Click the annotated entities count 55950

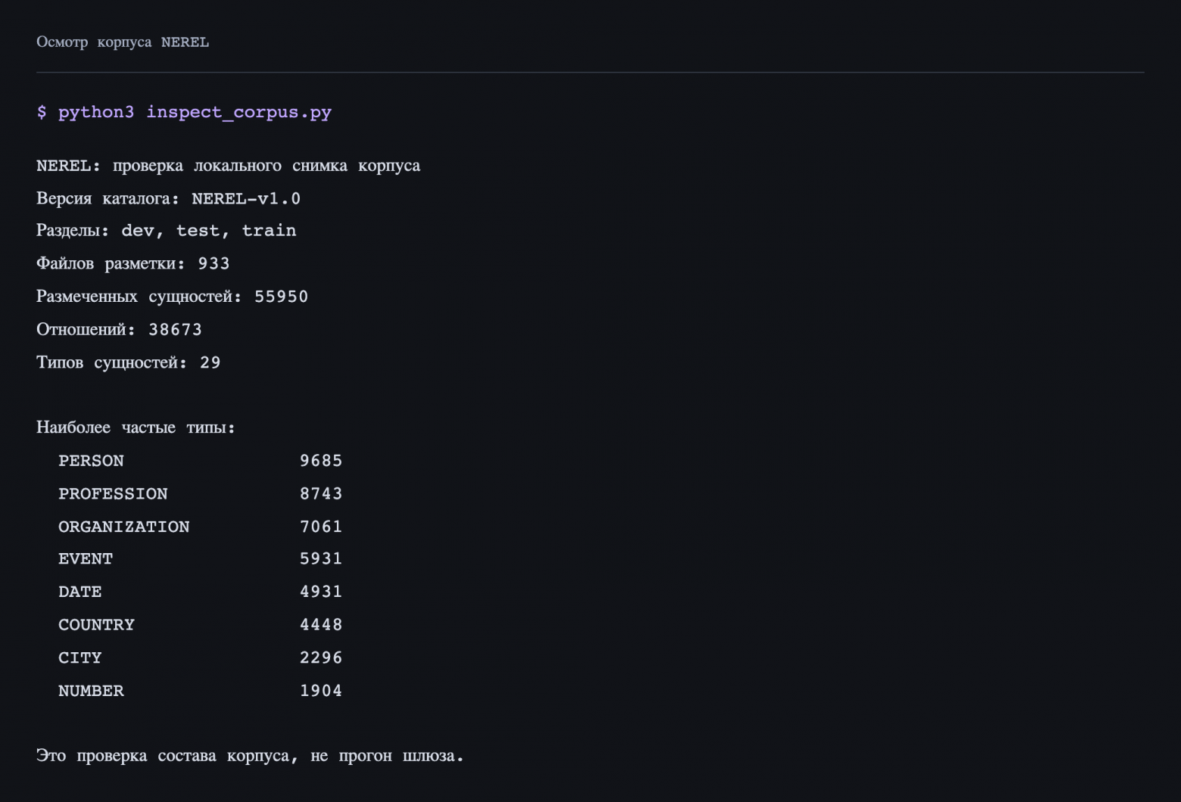[281, 297]
